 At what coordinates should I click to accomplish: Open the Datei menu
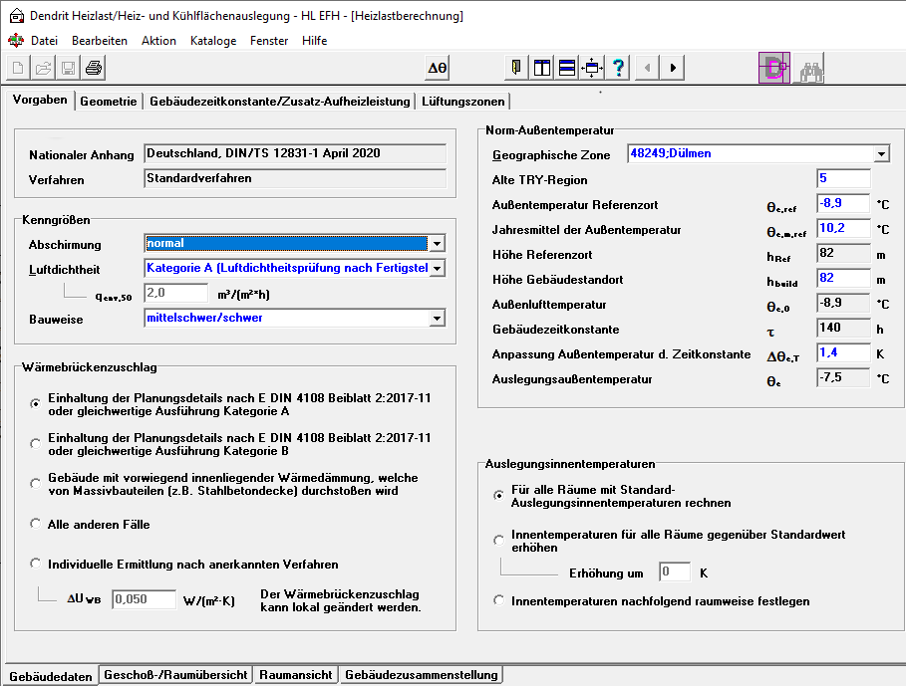44,41
